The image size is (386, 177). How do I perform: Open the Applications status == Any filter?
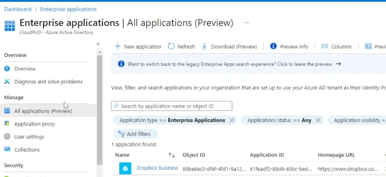(x=279, y=120)
